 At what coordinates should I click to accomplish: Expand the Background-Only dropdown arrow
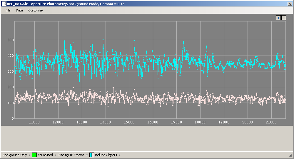(29, 155)
